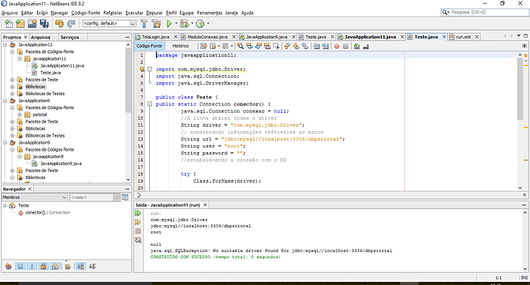Switch editor to Histórico view
Image resolution: width=530 pixels, height=285 pixels.
tap(181, 46)
